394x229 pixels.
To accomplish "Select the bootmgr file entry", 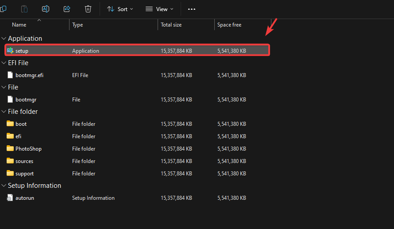I will 25,100.
